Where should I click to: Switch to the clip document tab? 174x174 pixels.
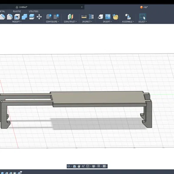[144, 7]
